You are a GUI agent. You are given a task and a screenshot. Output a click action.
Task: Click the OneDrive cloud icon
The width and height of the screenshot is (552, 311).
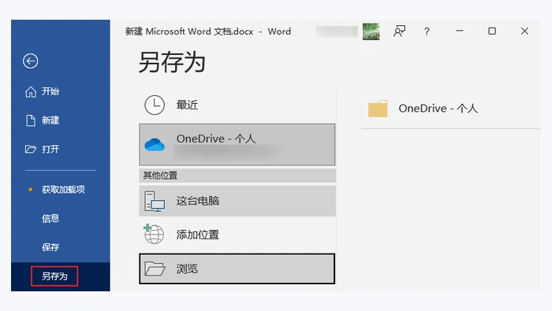tap(155, 144)
